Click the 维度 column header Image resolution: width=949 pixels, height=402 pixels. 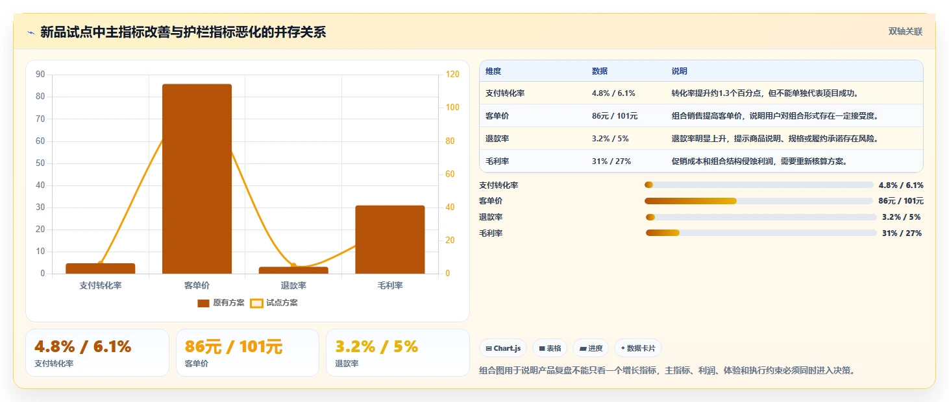click(x=493, y=71)
